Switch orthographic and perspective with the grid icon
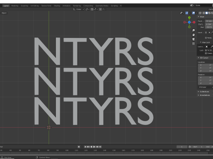Screen dimensions: 213x159 [x=193, y=44]
